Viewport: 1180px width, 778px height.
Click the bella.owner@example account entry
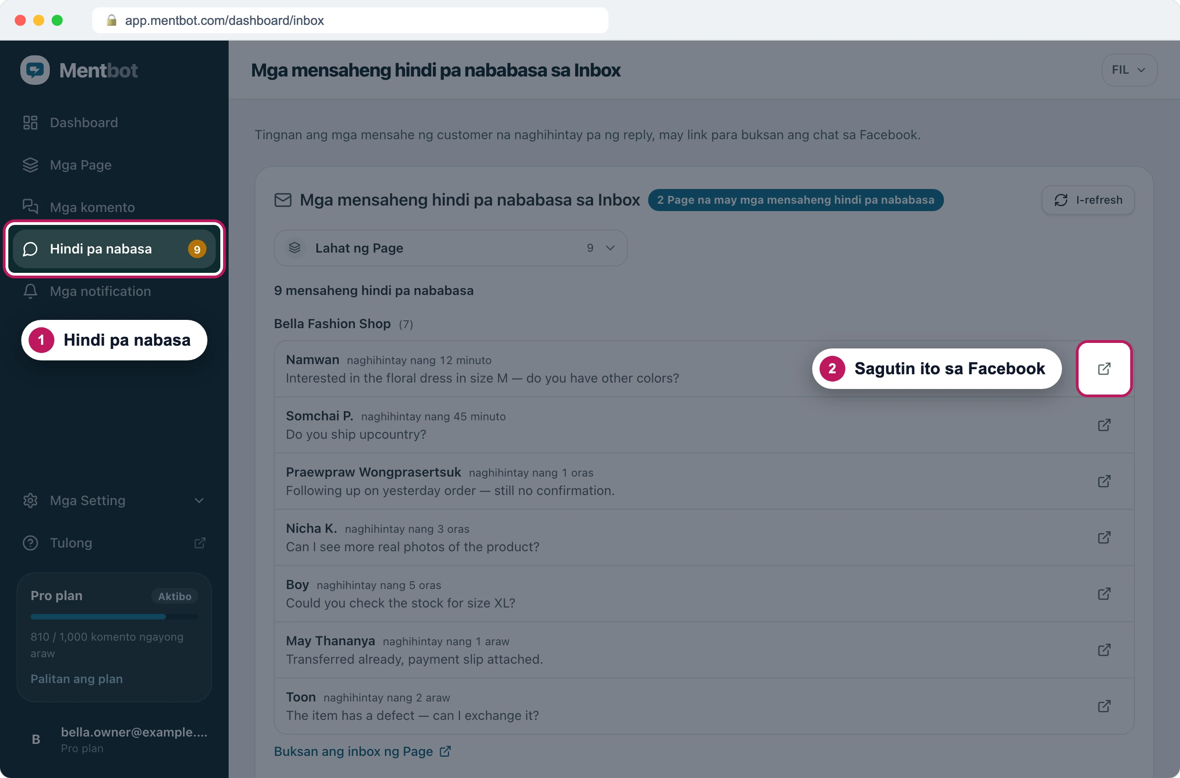coord(114,739)
